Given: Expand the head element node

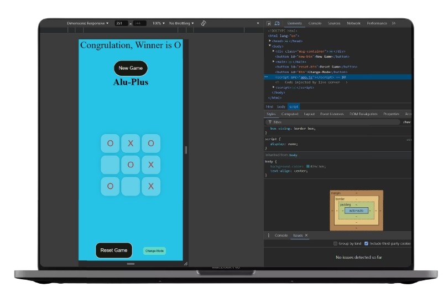Looking at the screenshot, I should [x=270, y=41].
